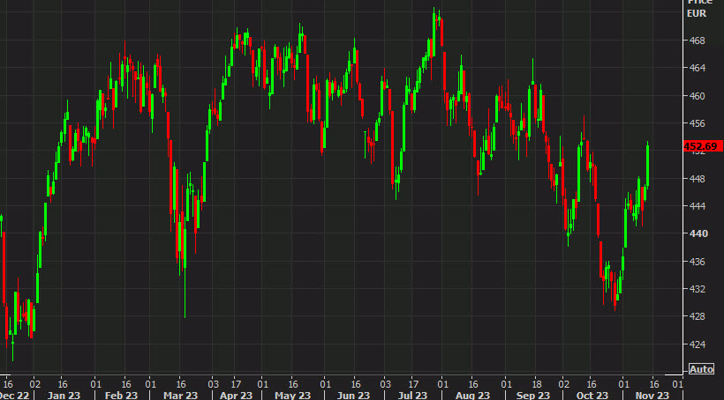
Task: Click the 17 date tick in July
Action: point(414,383)
